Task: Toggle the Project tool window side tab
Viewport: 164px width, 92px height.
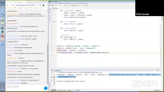Action: [x=50, y=10]
